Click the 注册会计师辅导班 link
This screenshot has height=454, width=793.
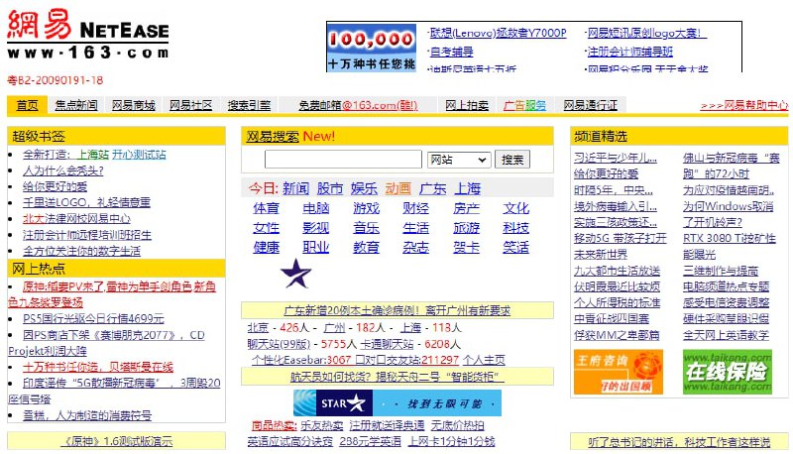click(x=630, y=52)
